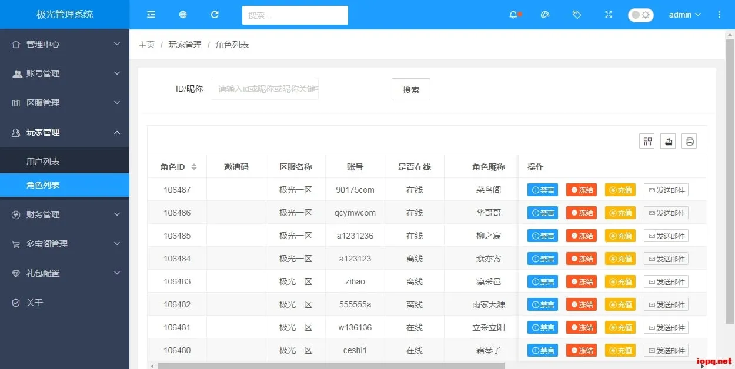Expand the 账号管理 menu

click(x=65, y=73)
